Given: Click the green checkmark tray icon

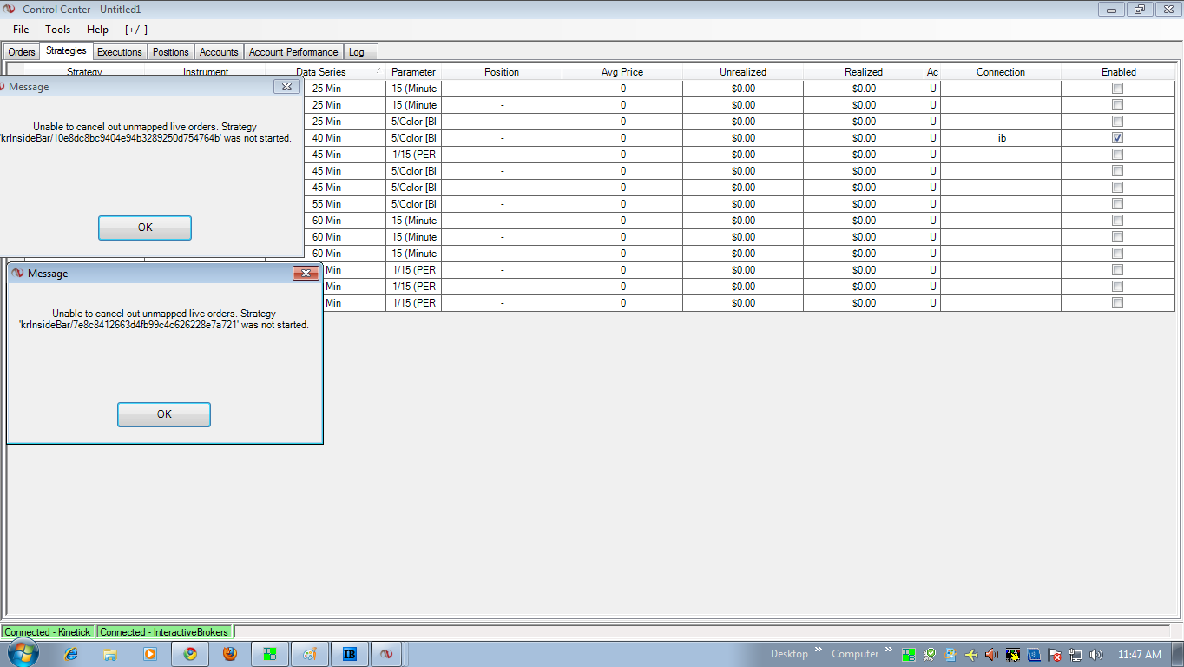Looking at the screenshot, I should [930, 655].
